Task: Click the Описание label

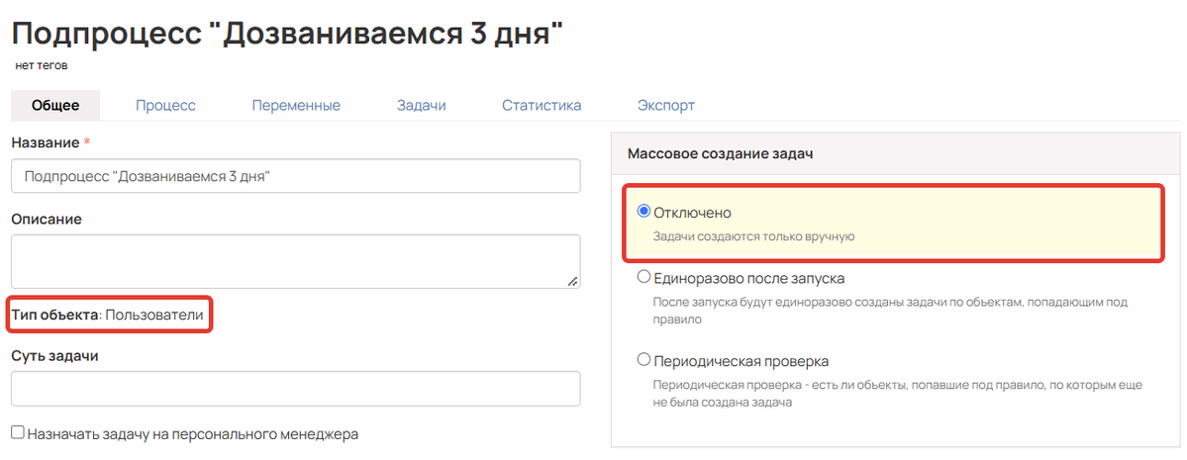Action: (x=47, y=219)
